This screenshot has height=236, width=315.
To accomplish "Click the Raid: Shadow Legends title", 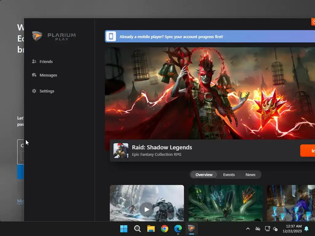I will point(162,147).
